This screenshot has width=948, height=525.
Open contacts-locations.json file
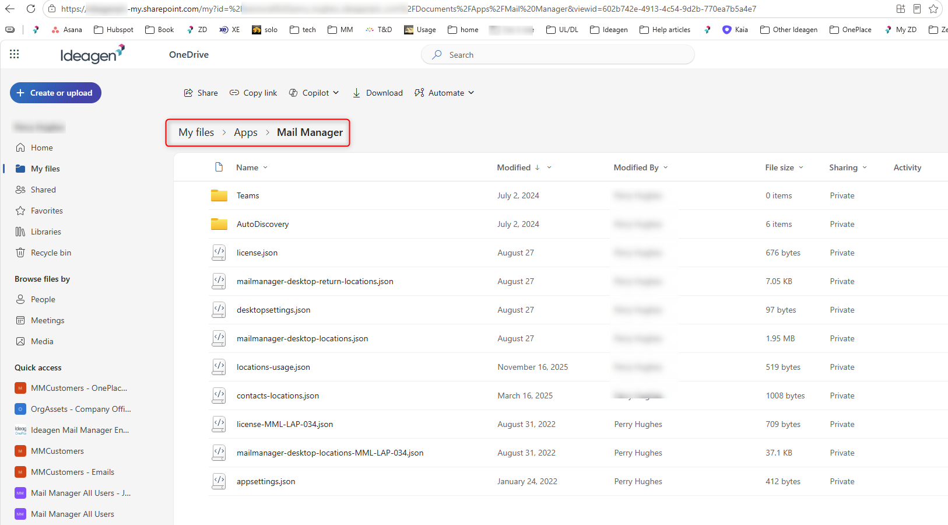tap(278, 395)
